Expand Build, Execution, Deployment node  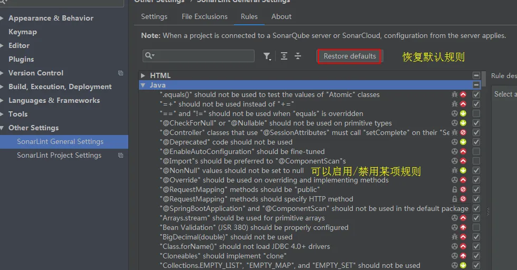2,86
